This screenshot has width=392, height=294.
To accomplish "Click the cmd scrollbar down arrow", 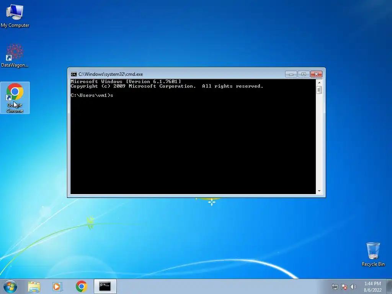I will 319,191.
